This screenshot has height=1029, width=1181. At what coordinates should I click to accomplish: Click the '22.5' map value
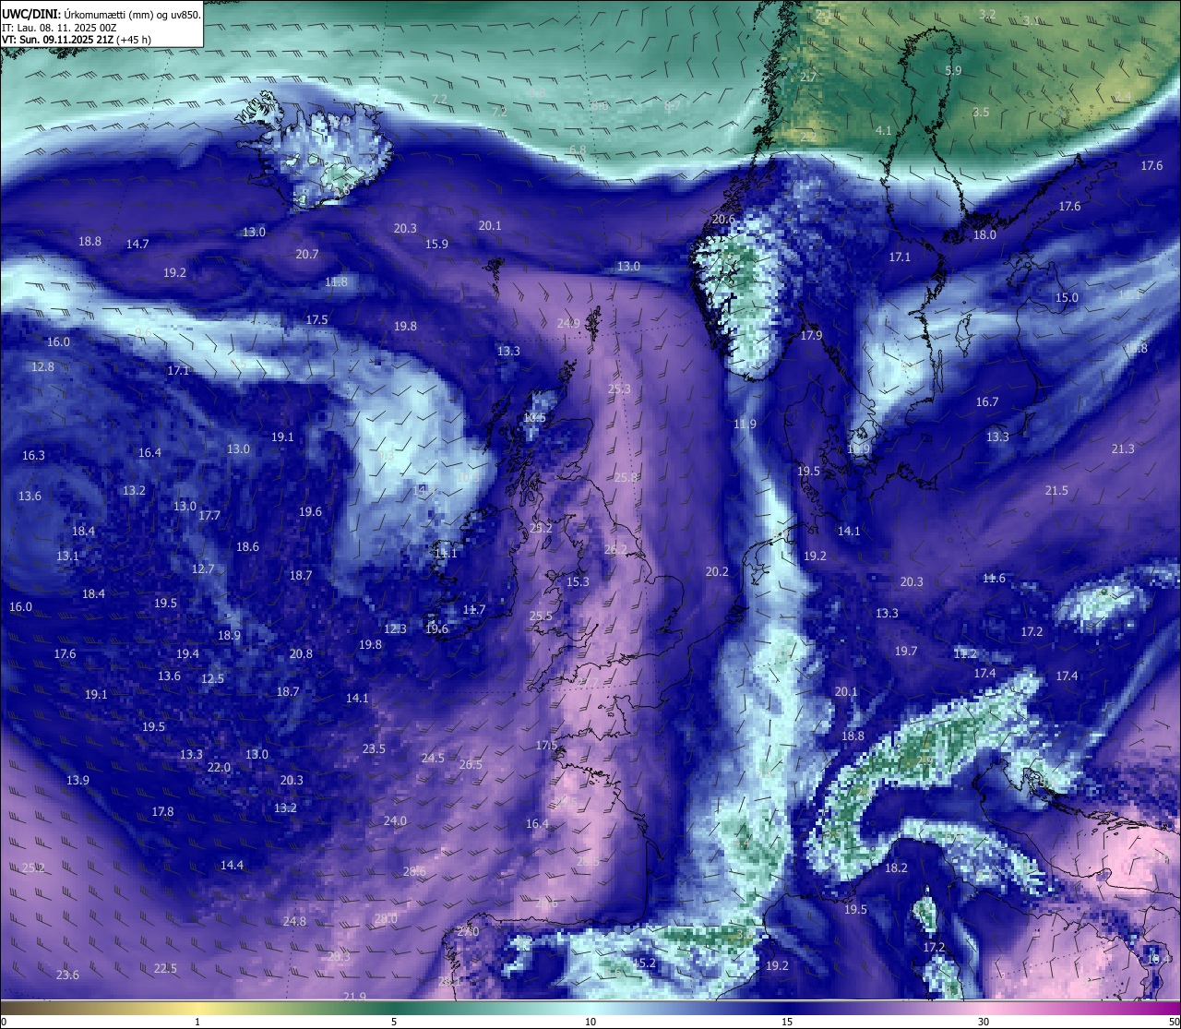coord(165,968)
